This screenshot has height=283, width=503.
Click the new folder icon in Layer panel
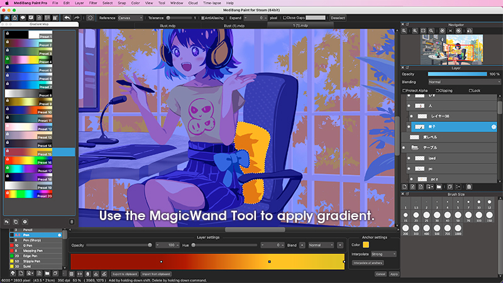[439, 187]
